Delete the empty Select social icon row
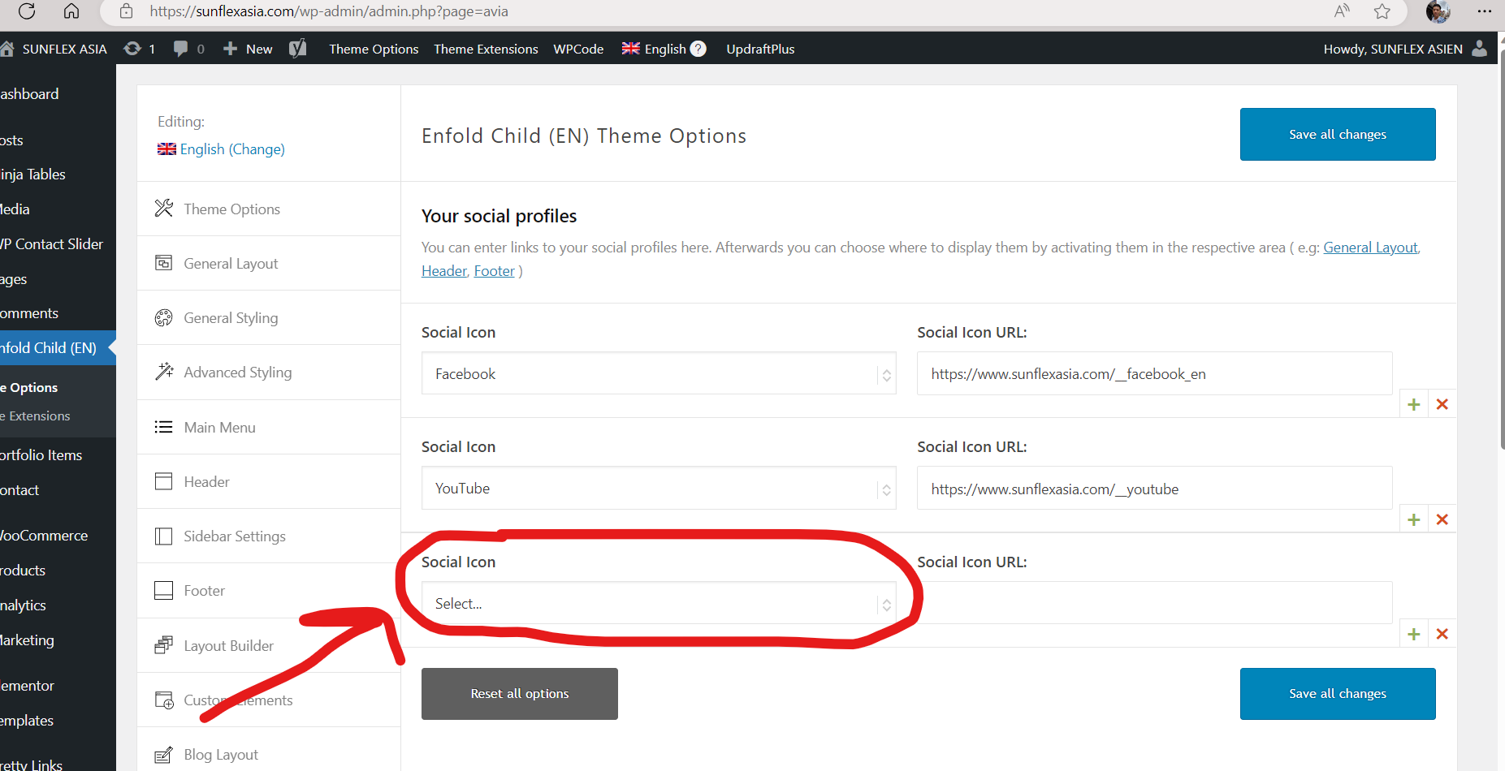Viewport: 1505px width, 771px height. tap(1442, 634)
